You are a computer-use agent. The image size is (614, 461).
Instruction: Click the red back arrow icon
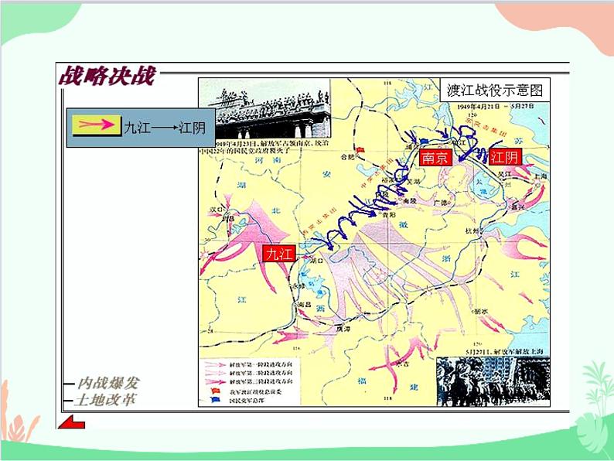point(71,422)
